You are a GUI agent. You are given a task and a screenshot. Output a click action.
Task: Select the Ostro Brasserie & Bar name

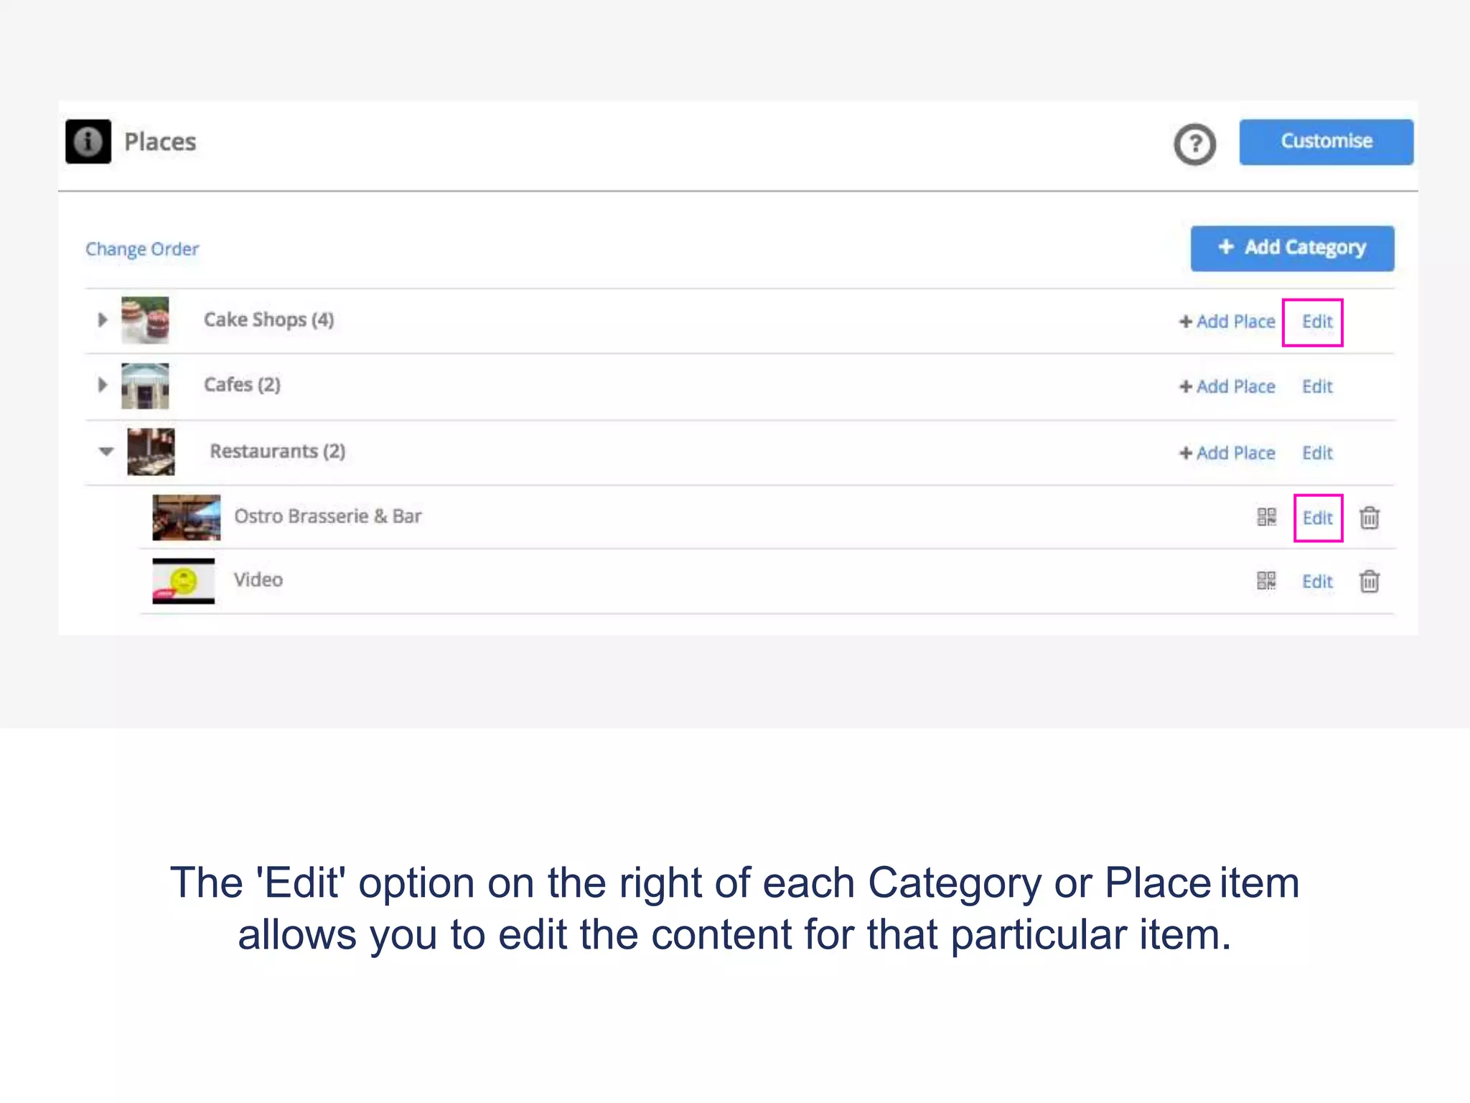click(x=328, y=516)
